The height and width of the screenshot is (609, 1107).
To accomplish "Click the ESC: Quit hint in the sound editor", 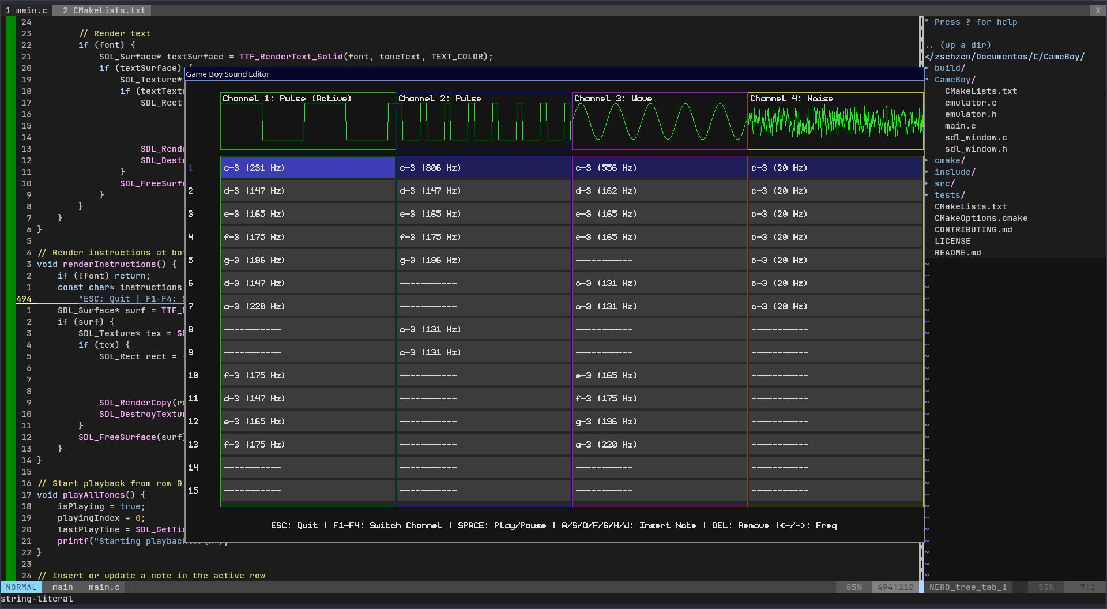I will tap(294, 525).
